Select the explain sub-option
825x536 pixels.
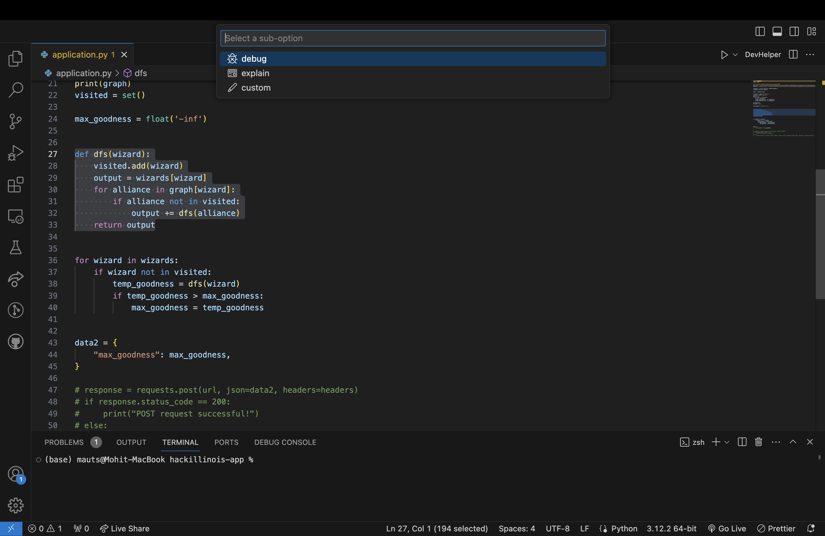[x=255, y=73]
